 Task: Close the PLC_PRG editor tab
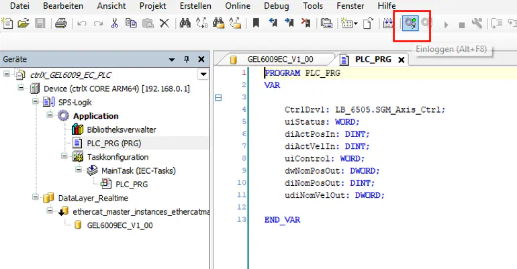click(402, 60)
